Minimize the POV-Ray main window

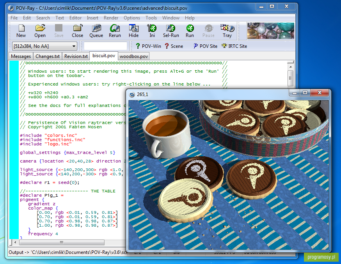click(x=261, y=7)
